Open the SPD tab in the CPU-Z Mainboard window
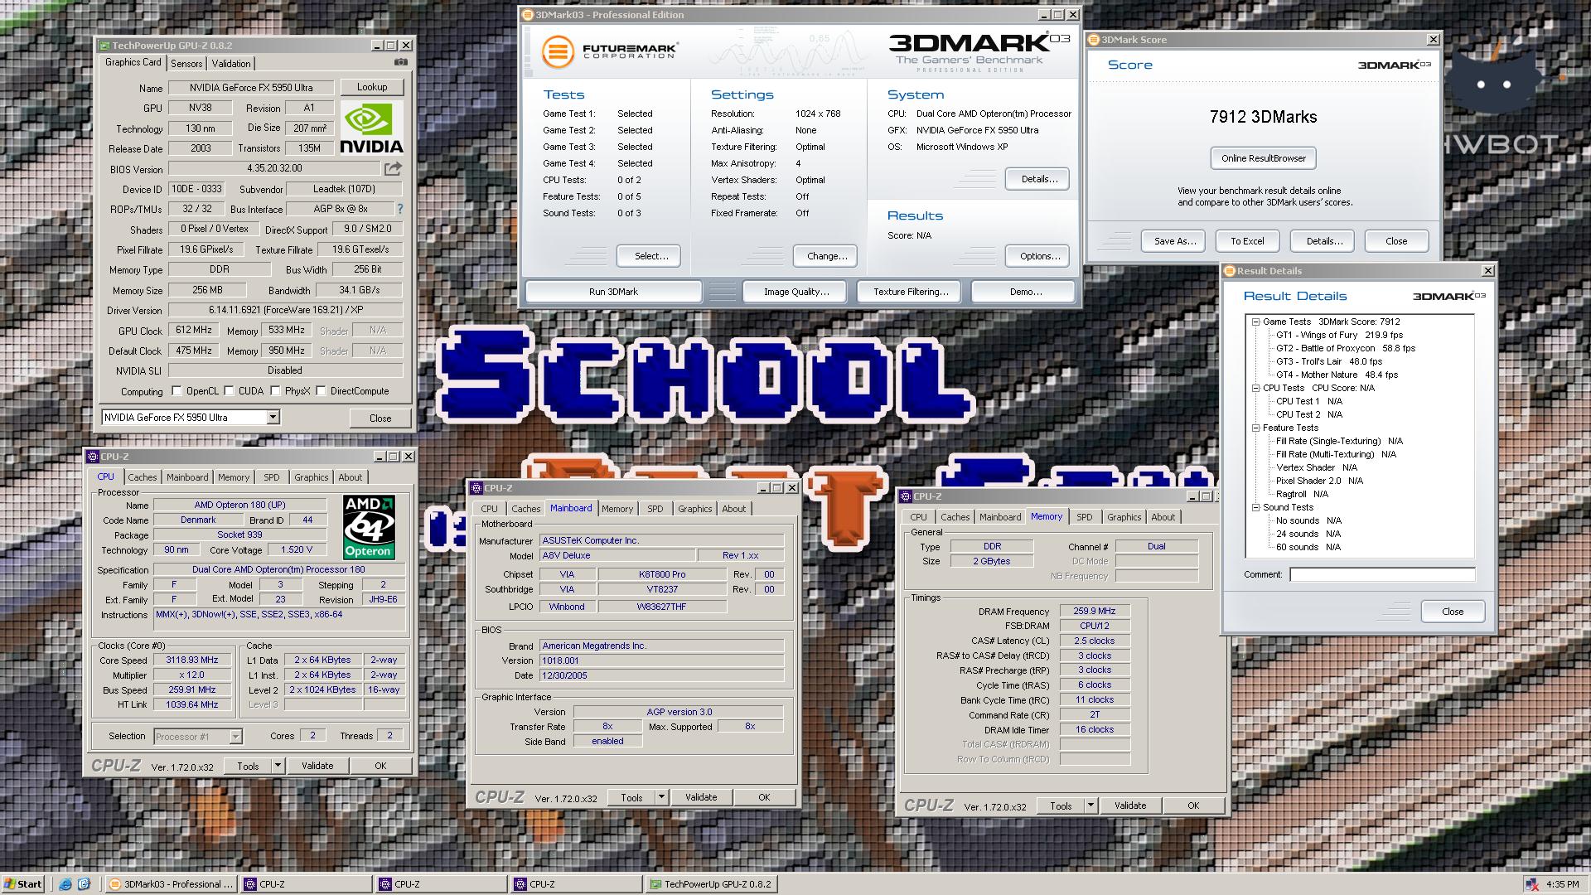 pyautogui.click(x=655, y=509)
